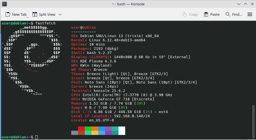Click the DE value 'KDE Plasma 6.3.6'
256x140 pixels.
pos(98,61)
